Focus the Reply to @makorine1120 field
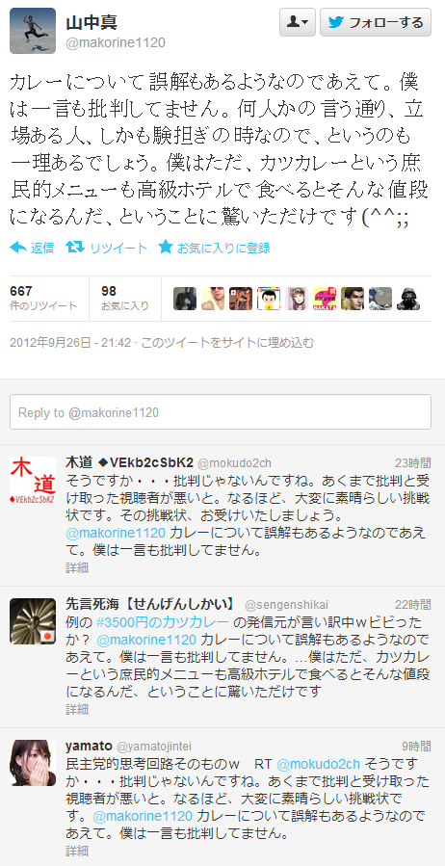 tap(221, 412)
